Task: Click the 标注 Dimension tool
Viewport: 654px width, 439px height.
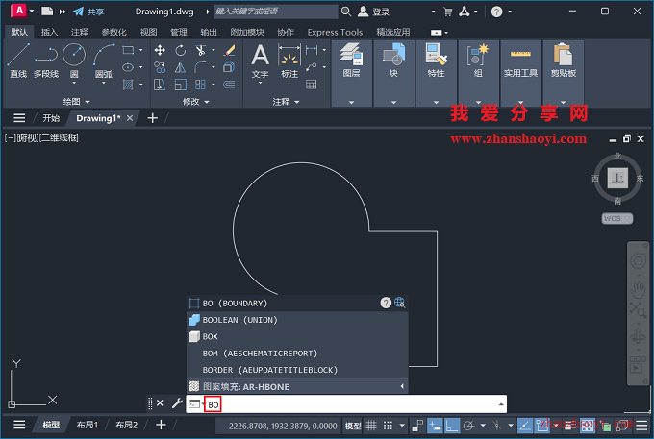Action: pyautogui.click(x=289, y=61)
